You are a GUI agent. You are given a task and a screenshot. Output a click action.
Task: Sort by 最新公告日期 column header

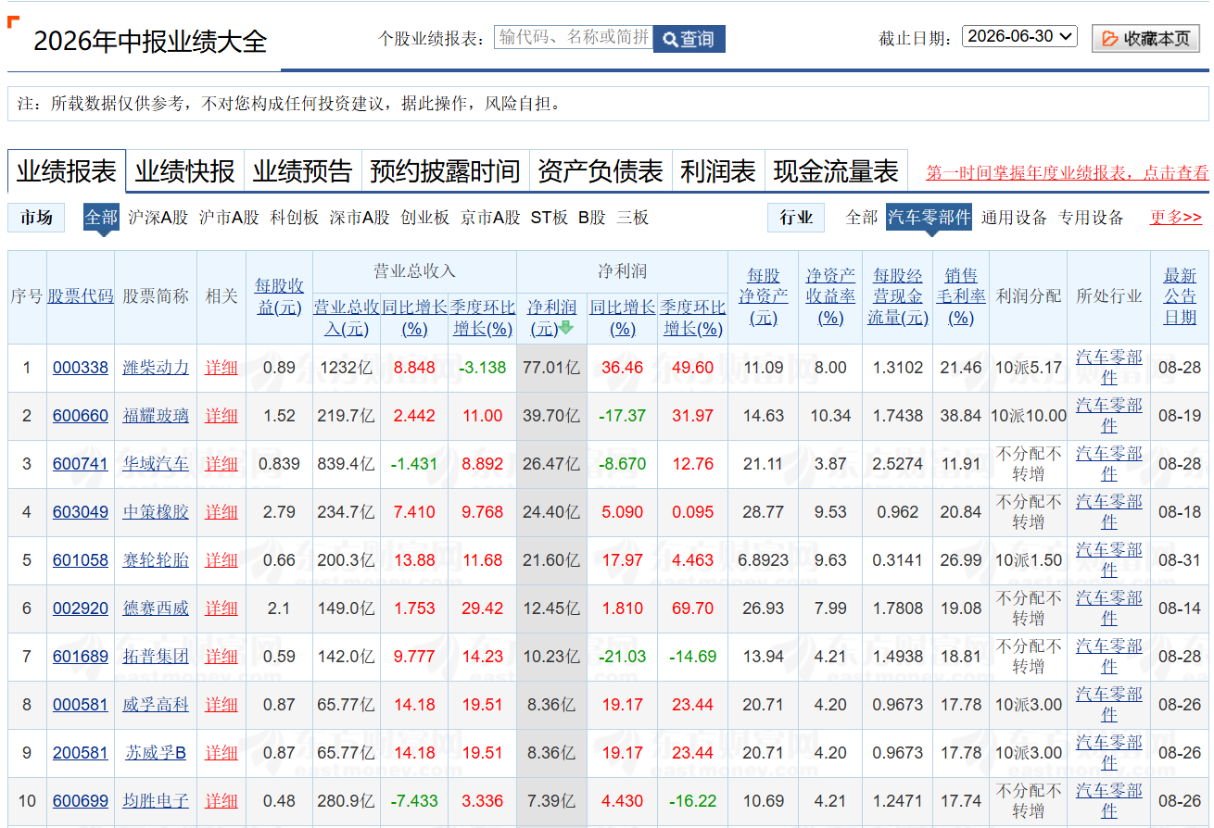(1180, 296)
